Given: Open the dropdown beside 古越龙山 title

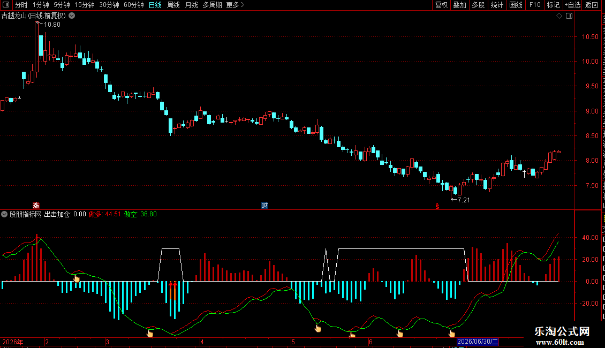Looking at the screenshot, I should pos(72,16).
